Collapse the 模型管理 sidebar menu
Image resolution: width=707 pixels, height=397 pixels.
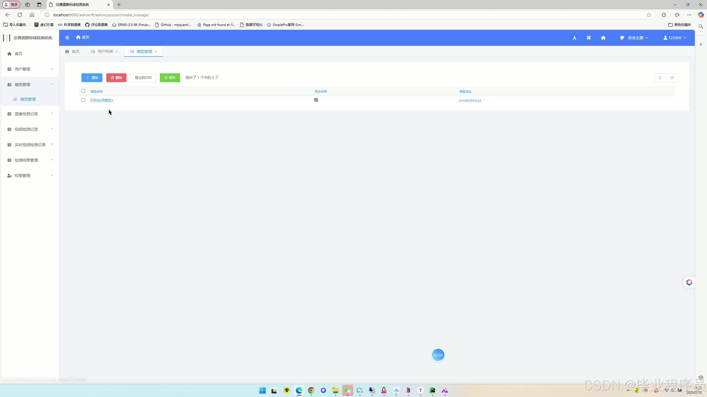tap(30, 85)
